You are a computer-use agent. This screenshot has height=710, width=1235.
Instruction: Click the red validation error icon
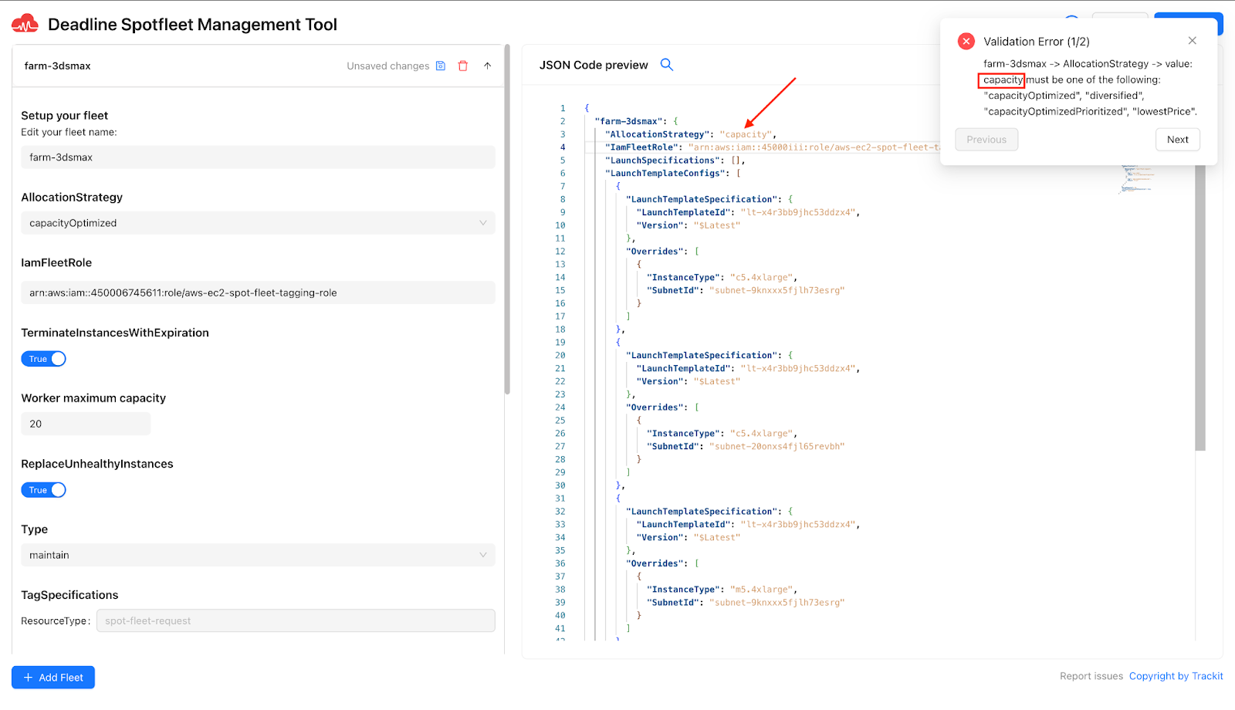click(966, 42)
